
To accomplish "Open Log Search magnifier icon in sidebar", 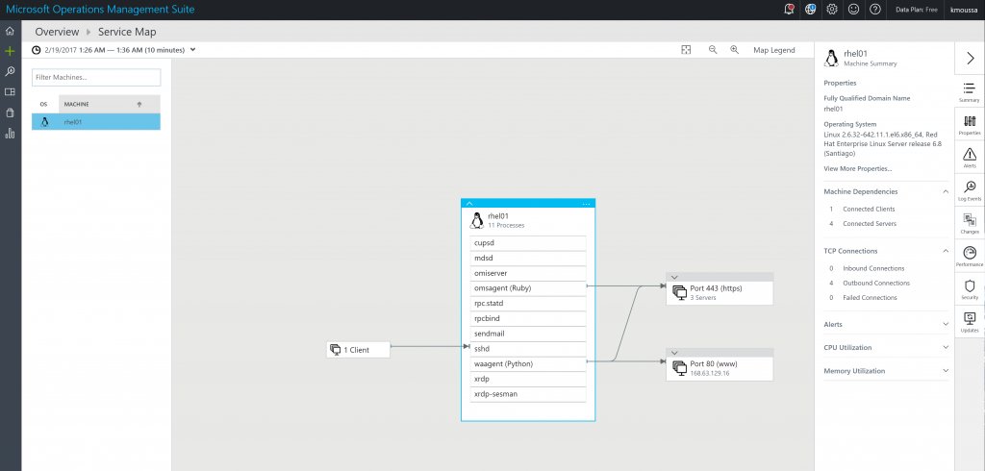I will tap(10, 71).
